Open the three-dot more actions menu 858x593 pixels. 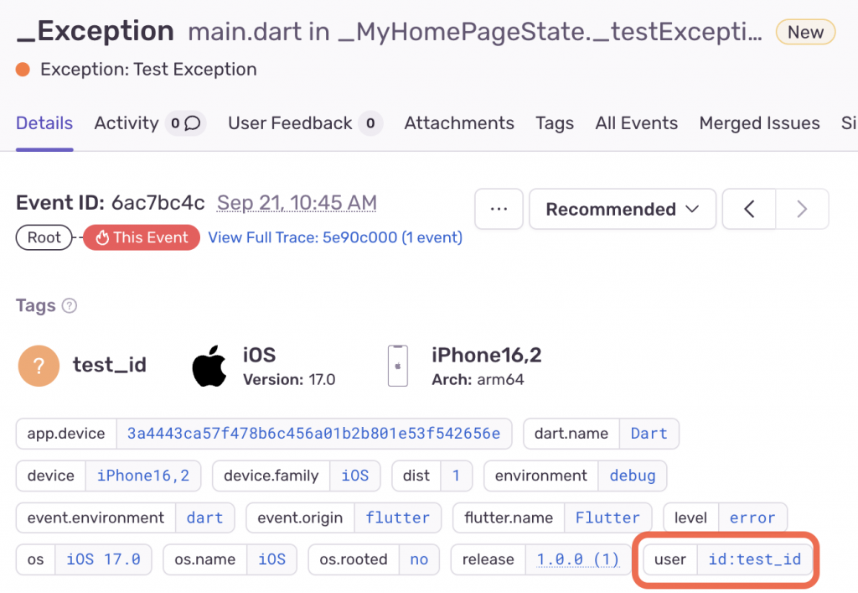(499, 209)
